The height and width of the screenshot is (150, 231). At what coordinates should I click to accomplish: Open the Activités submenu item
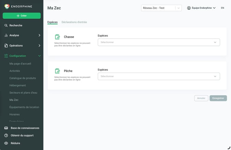tap(14, 71)
